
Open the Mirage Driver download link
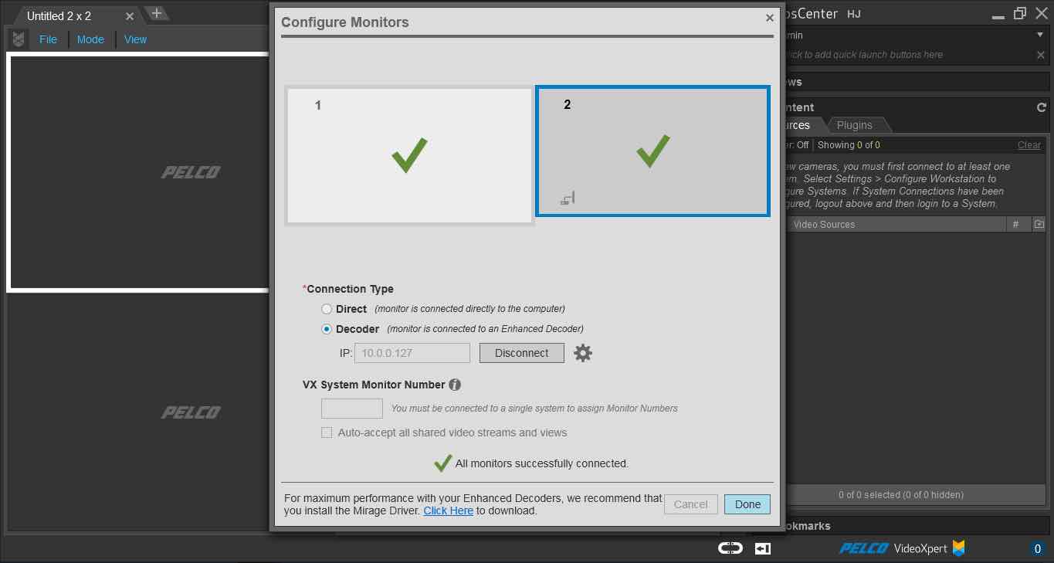click(x=448, y=510)
